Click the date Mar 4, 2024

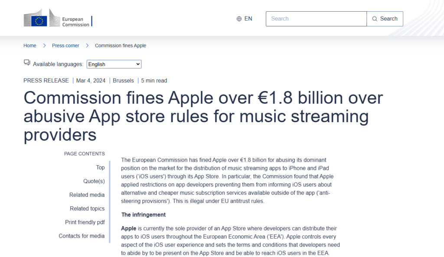[x=91, y=81]
